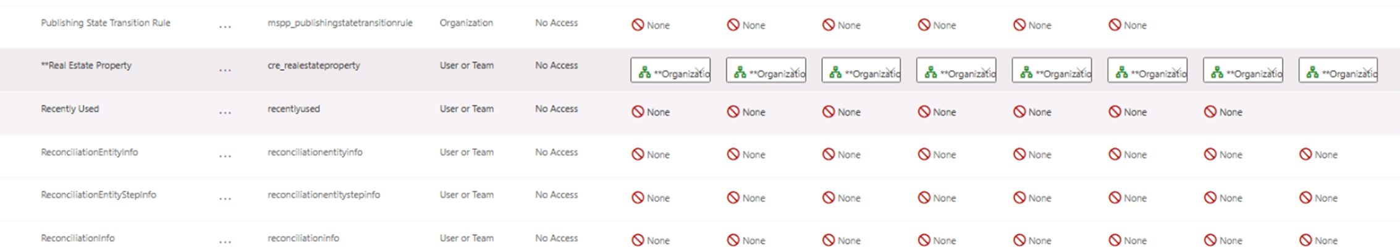Select the **Real Estate Property table name

coord(86,65)
